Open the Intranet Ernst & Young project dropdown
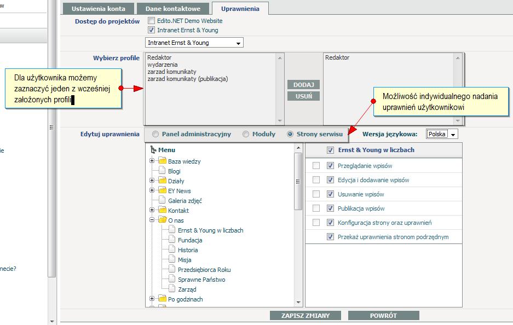 pyautogui.click(x=194, y=43)
